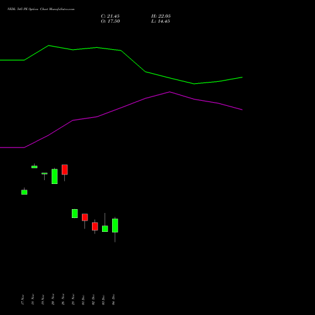
Task: Click the purple lower indicator line
Action: [122, 108]
